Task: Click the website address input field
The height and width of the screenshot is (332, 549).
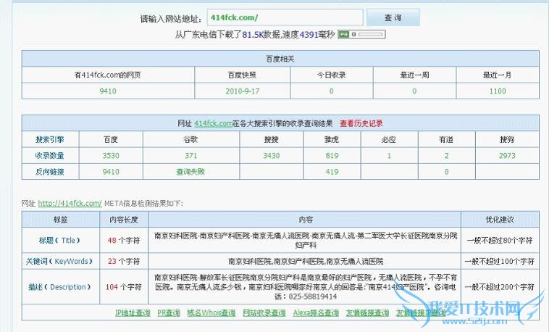Action: tap(285, 17)
